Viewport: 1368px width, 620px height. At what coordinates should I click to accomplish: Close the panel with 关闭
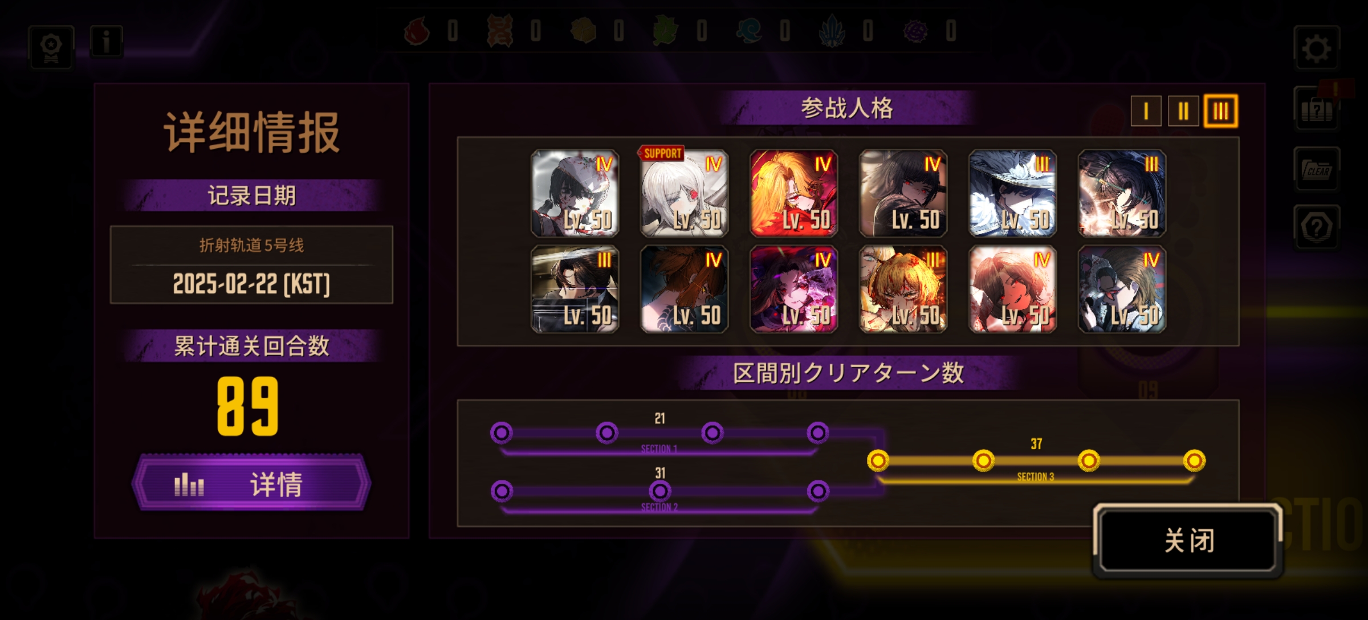pos(1188,540)
